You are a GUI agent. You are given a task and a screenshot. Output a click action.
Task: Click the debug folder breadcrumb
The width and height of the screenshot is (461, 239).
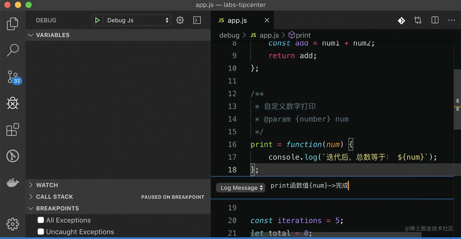[229, 35]
